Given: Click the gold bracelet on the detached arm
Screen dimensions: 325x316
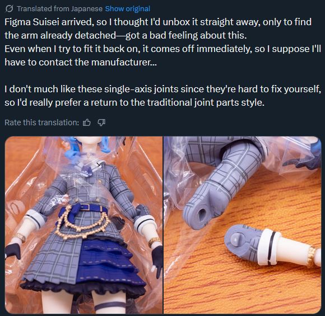Looking at the screenshot, I should tap(312, 254).
